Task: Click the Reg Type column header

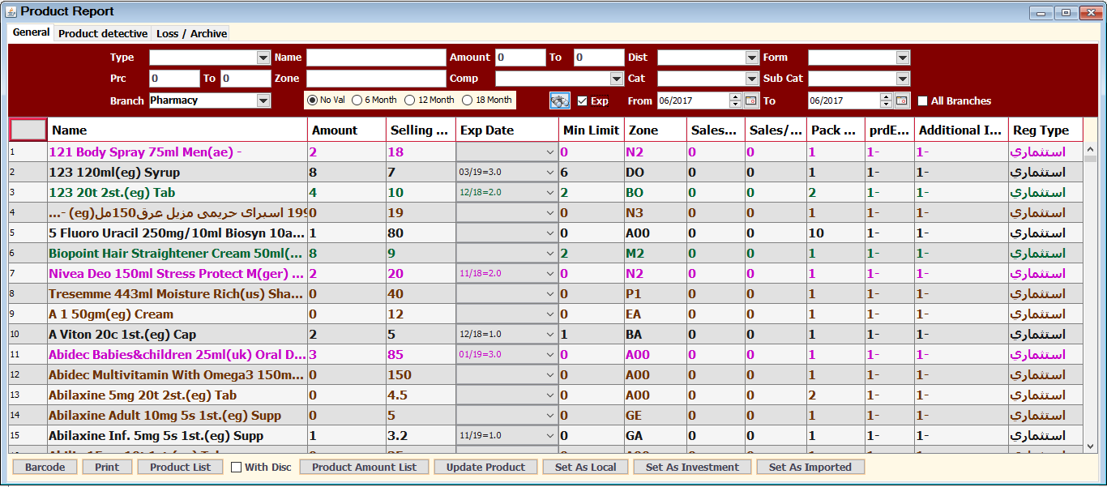Action: (x=1045, y=130)
